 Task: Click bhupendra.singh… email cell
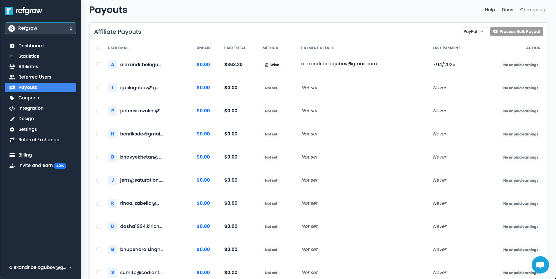click(x=142, y=250)
